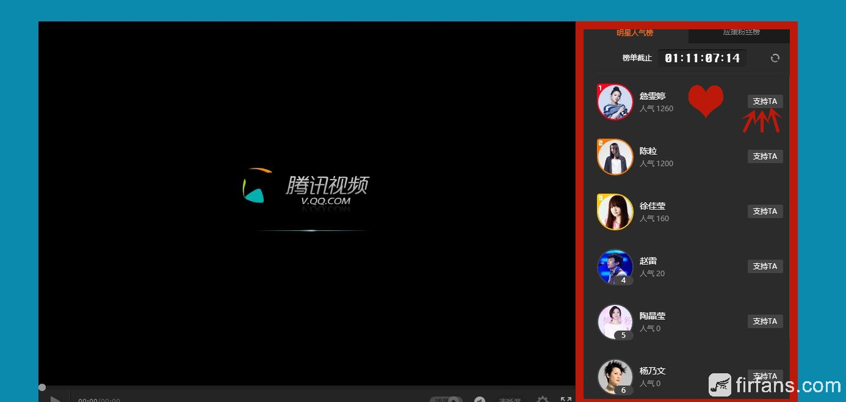Click 支持TA for 陶晶莹

click(x=765, y=321)
